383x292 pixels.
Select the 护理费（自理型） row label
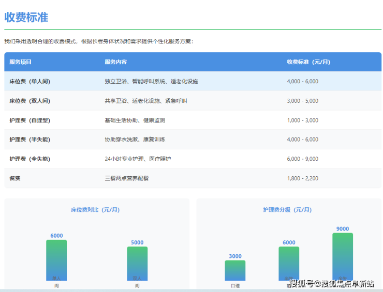coord(30,120)
